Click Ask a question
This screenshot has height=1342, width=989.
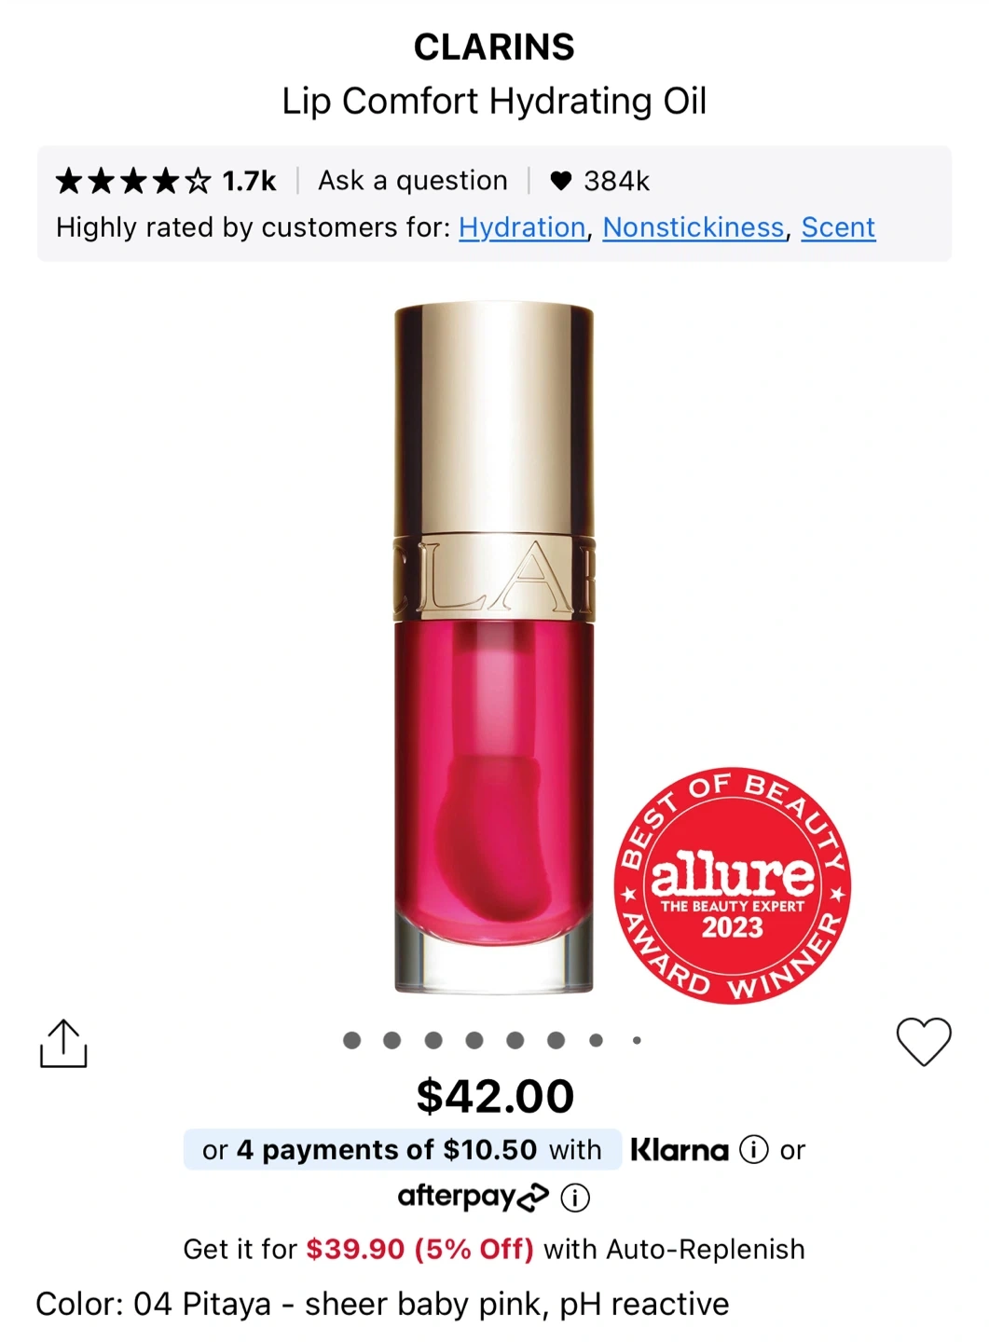point(413,180)
